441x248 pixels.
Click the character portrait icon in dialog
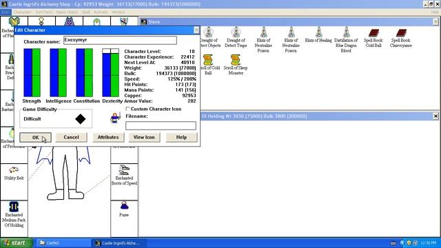click(x=115, y=117)
